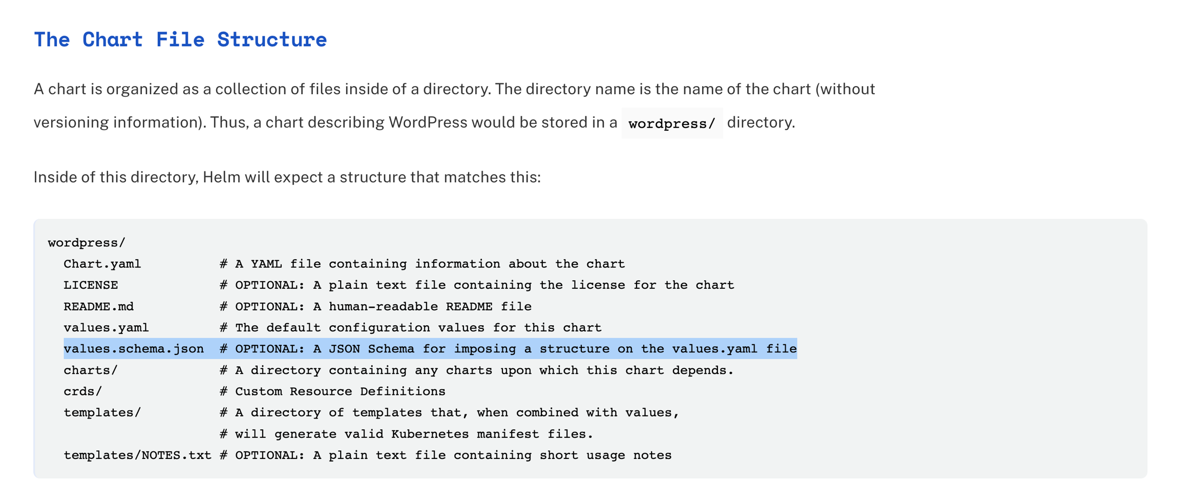Click the LICENSE filename in code block
This screenshot has width=1180, height=502.
(91, 285)
